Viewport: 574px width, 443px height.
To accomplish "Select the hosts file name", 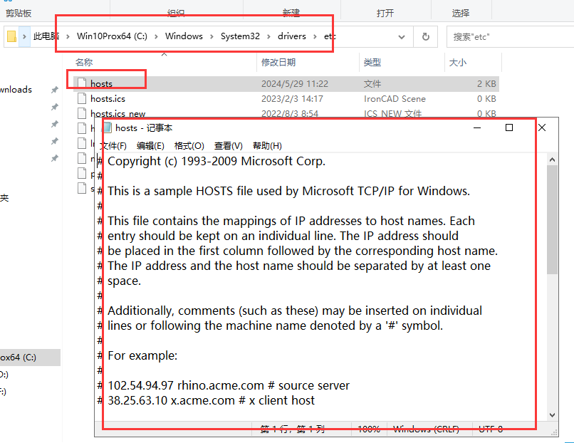I will pyautogui.click(x=101, y=84).
